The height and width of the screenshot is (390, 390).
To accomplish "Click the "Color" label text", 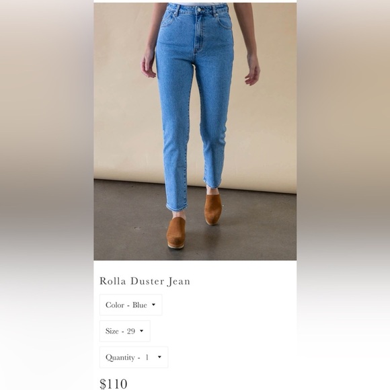I will point(115,305).
